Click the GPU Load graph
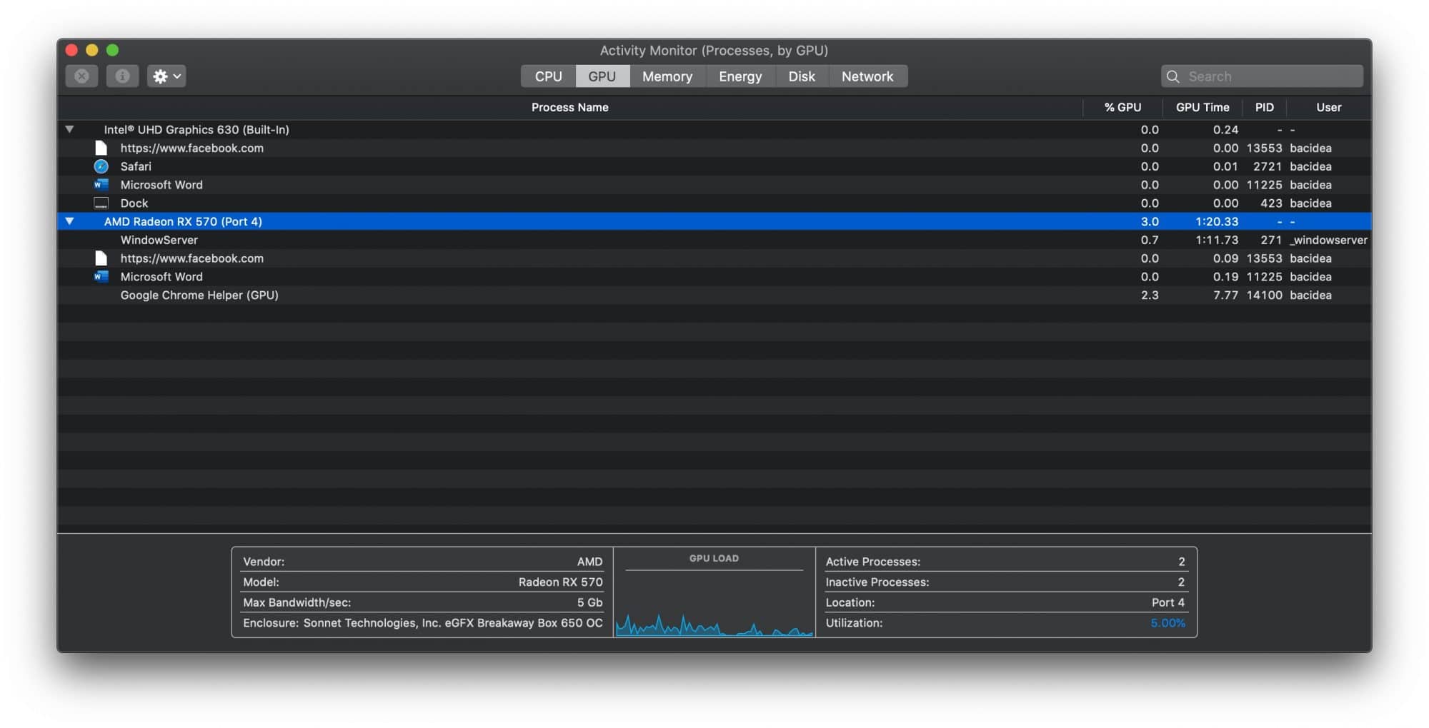The image size is (1429, 728). tap(714, 604)
